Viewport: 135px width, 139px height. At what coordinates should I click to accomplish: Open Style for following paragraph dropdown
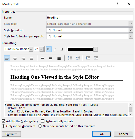(131, 36)
